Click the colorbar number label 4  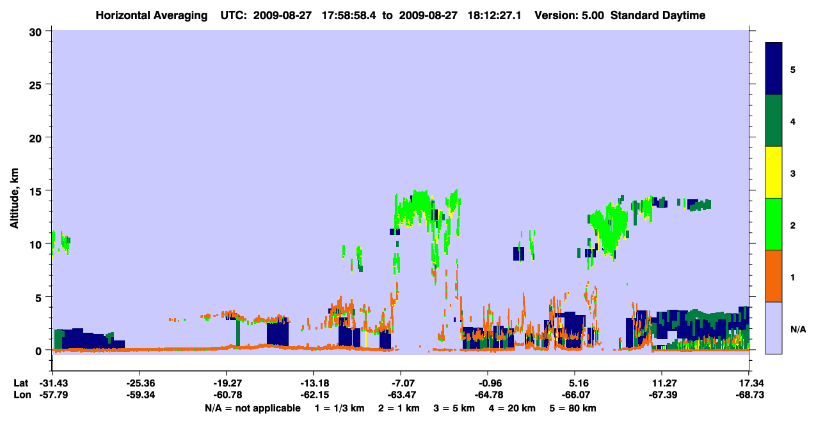coord(793,121)
